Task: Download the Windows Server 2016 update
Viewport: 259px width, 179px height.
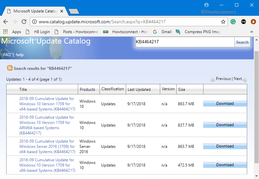Action: [225, 146]
